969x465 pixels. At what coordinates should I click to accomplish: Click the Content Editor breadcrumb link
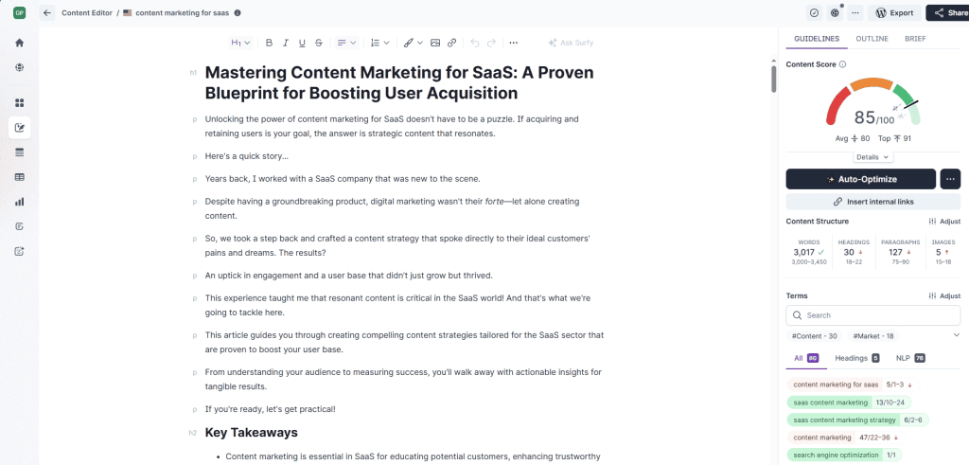[x=86, y=12]
